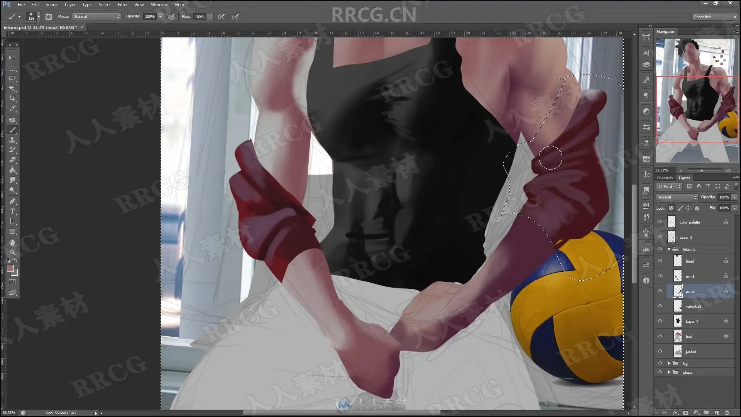Open the Filter menu
741x417 pixels.
click(x=122, y=5)
